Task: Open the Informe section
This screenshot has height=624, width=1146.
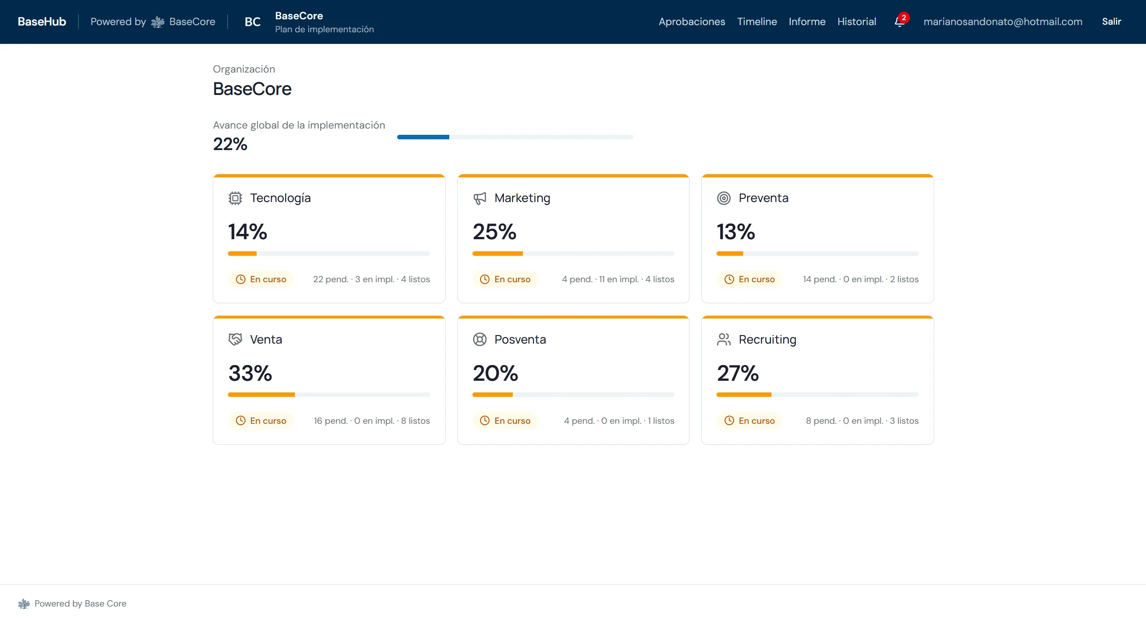Action: 807,22
